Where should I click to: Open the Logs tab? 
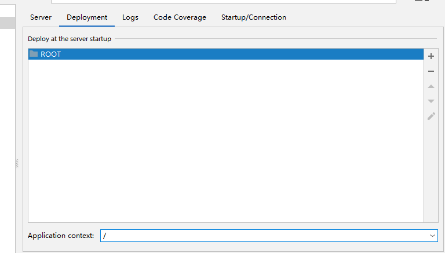[130, 17]
